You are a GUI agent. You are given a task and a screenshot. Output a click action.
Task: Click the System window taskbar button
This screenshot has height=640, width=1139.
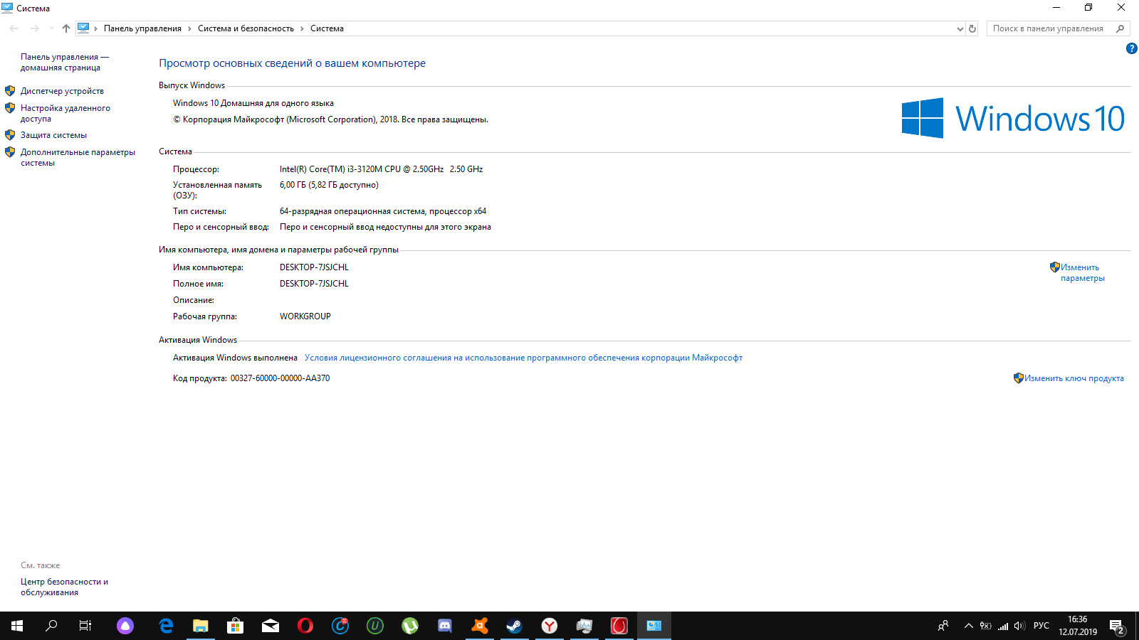654,626
